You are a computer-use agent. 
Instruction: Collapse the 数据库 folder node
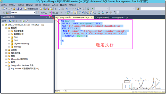click(6, 28)
